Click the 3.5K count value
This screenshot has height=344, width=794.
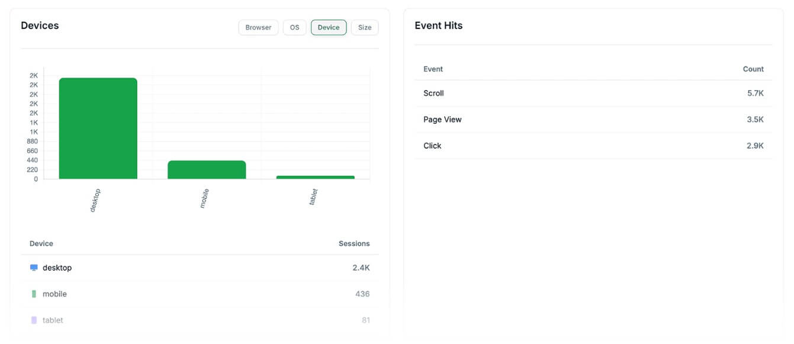(756, 120)
